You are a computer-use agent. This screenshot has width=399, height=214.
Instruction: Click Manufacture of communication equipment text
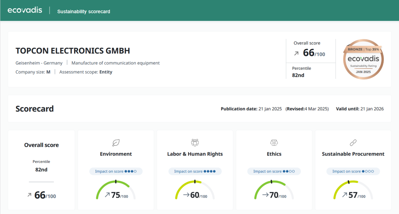pos(115,63)
